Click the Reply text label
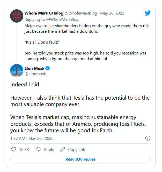Viewport: 162px width, 172px height. [x=49, y=150]
